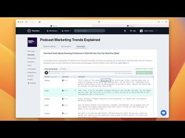
Task: Edit speaker Jeremy in first transcript row
Action: coord(47,80)
